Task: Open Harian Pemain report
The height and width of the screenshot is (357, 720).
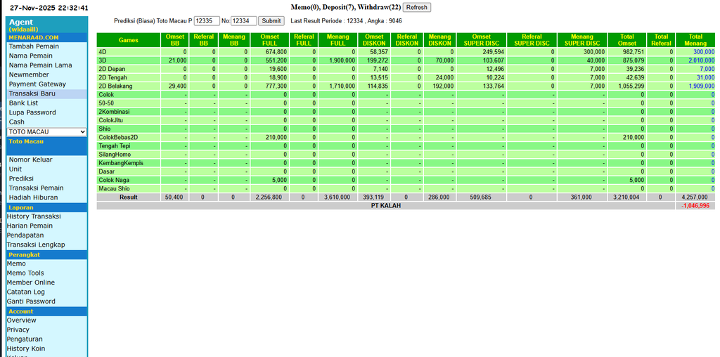Action: tap(30, 226)
